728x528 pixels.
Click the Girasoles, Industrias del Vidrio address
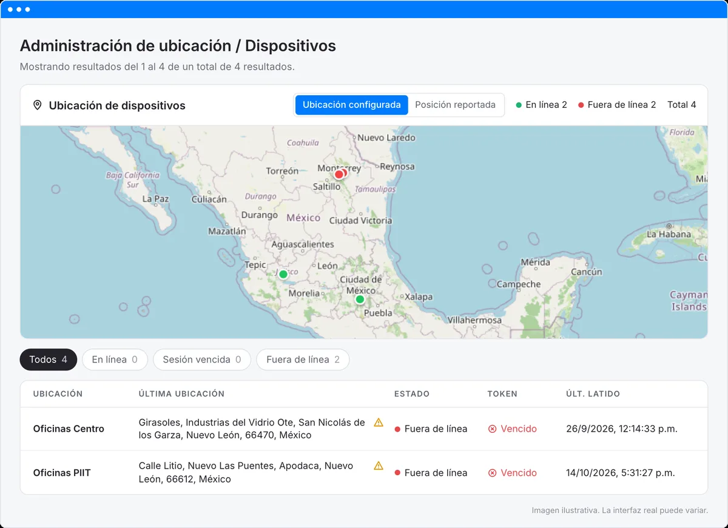pos(252,429)
